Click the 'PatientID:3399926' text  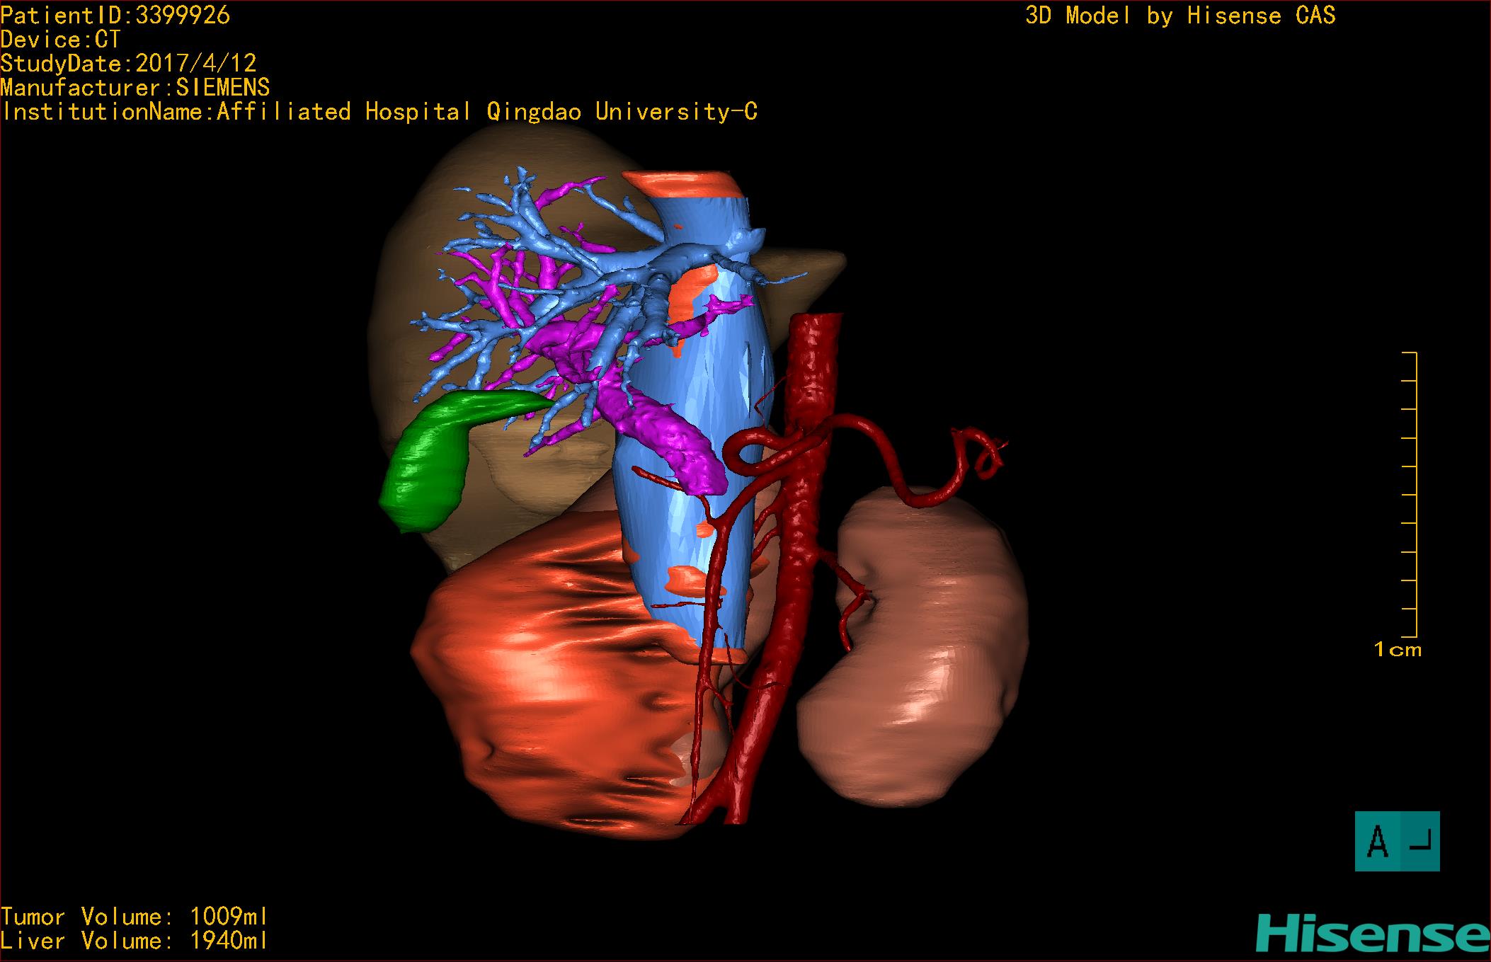(115, 16)
